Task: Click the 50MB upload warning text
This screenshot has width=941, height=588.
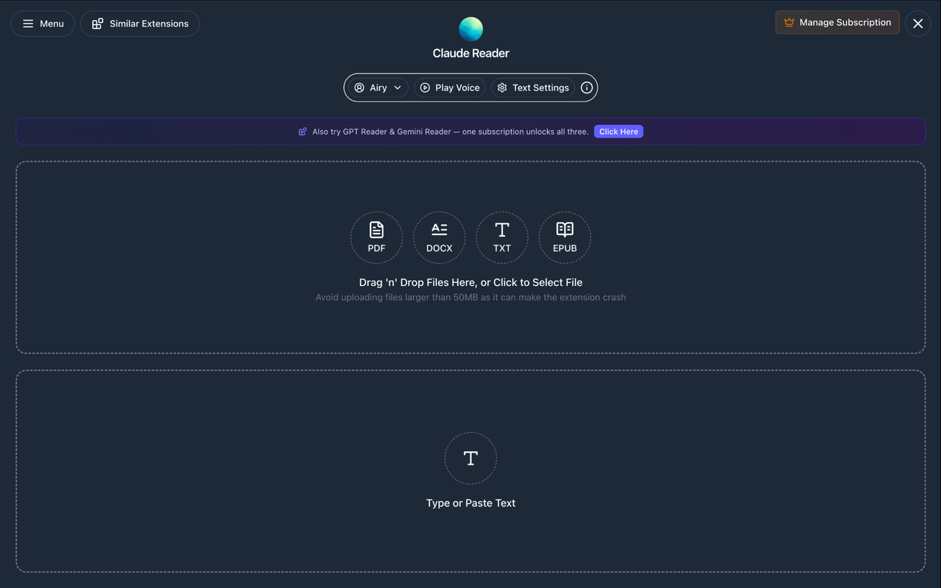Action: 470,298
